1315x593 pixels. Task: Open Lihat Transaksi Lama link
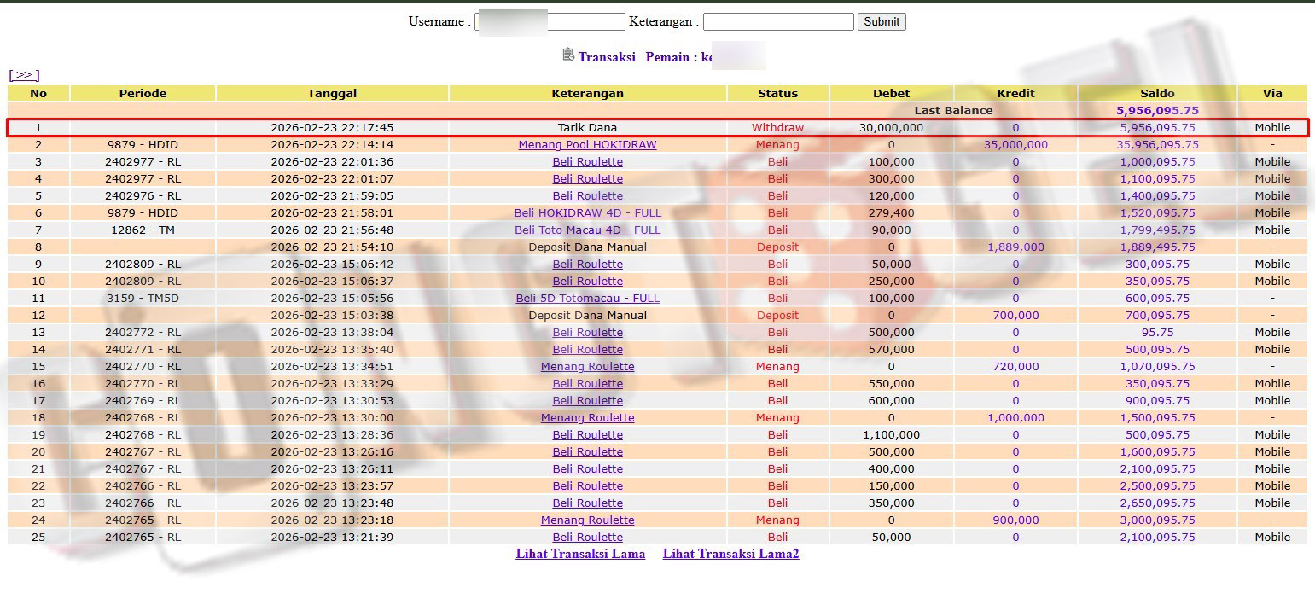pos(580,554)
